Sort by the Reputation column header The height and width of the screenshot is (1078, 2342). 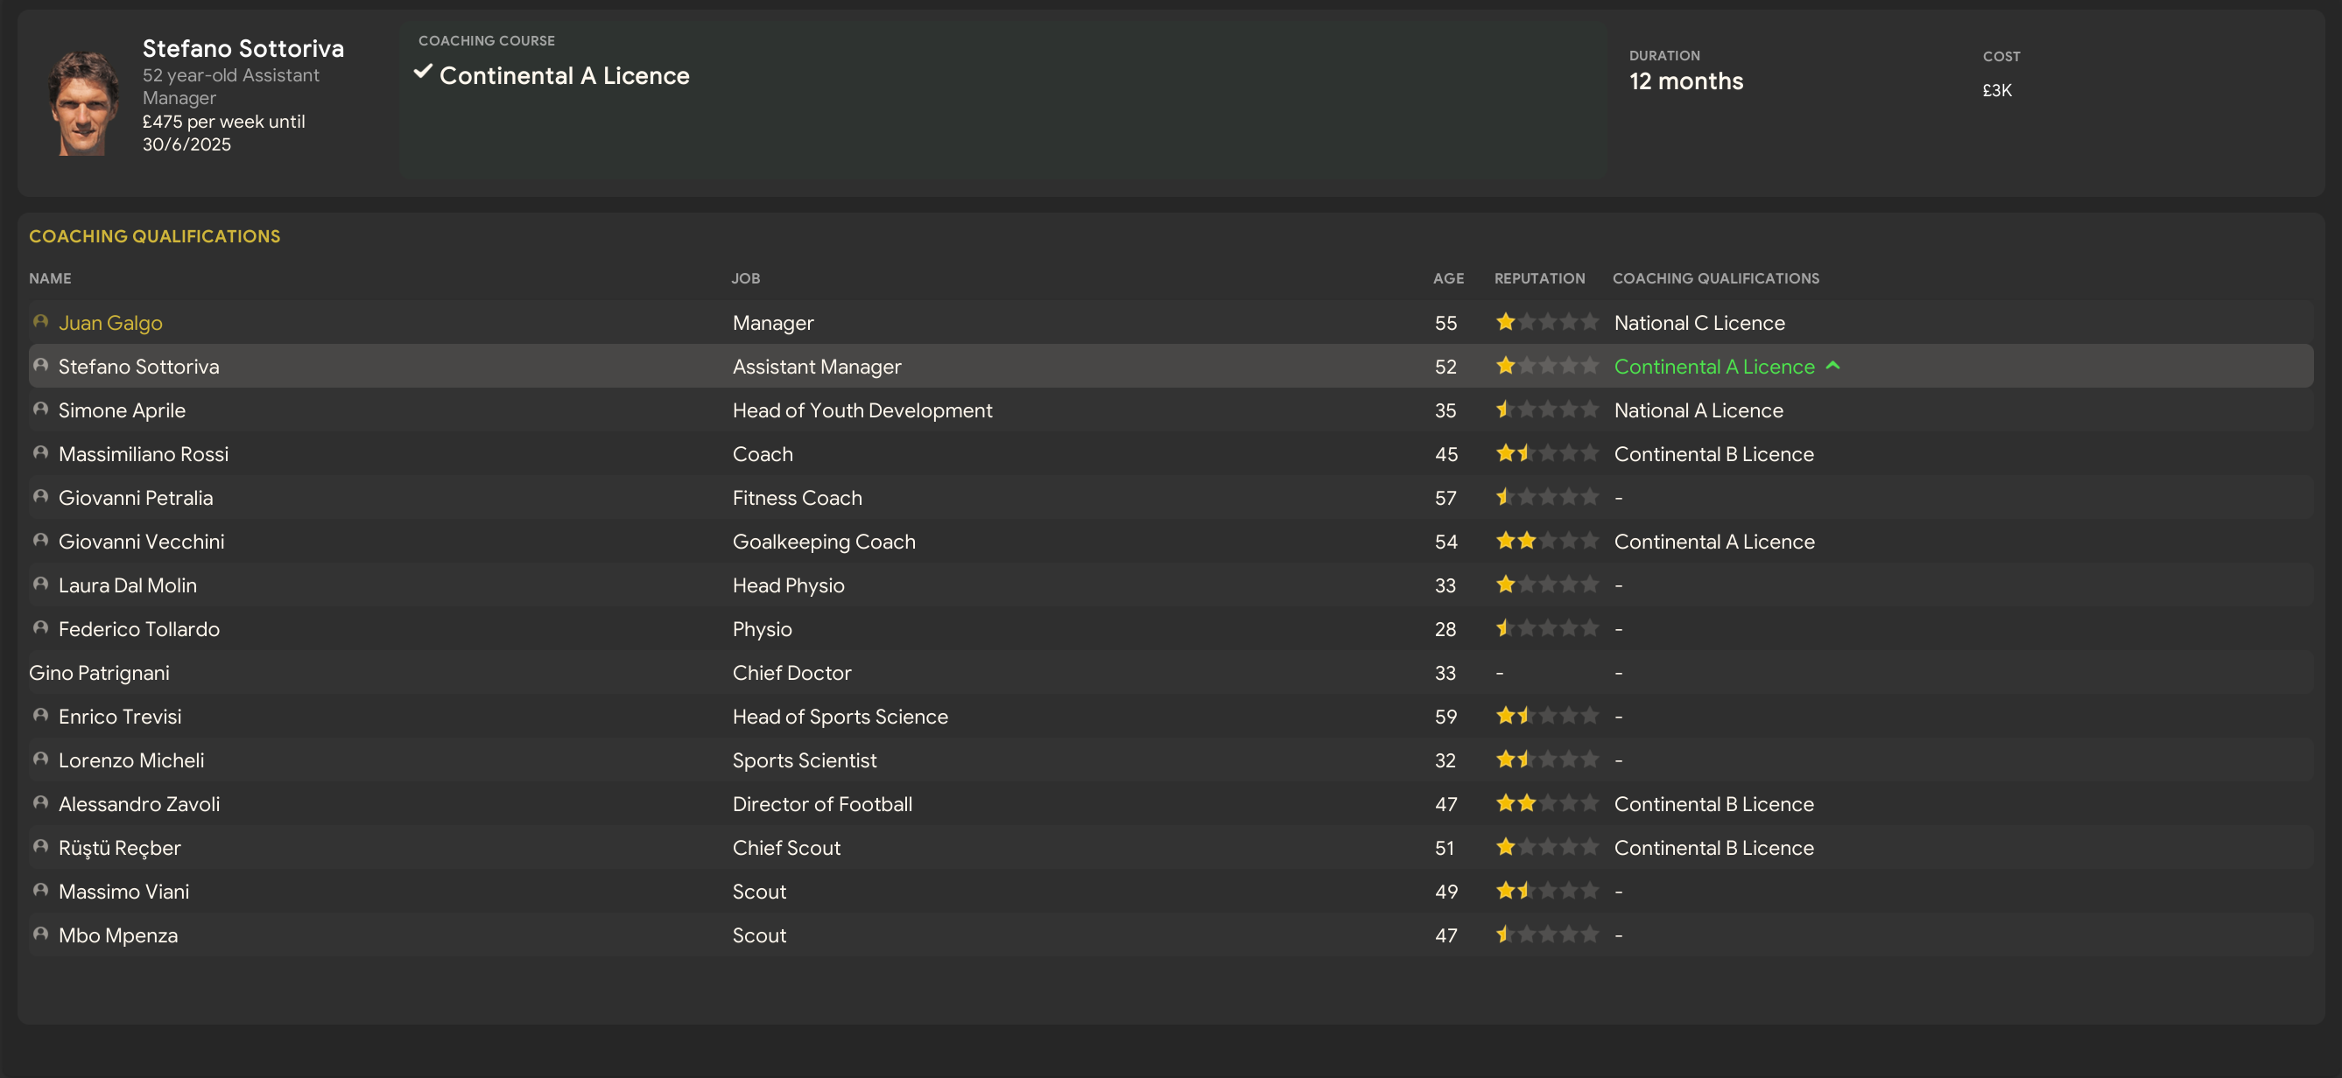pos(1538,278)
